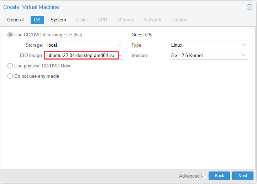The width and height of the screenshot is (257, 184).
Task: Open the kernel Version dropdown
Action: point(244,55)
